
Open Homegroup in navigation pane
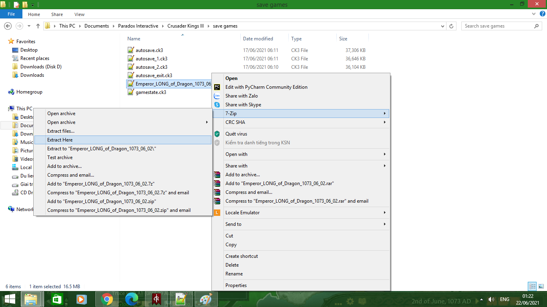tap(29, 92)
